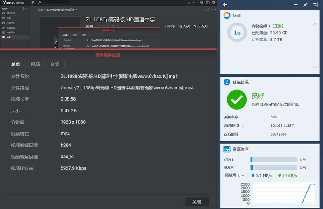Go to the Video Station home icon
This screenshot has width=323, height=209.
[33, 2]
